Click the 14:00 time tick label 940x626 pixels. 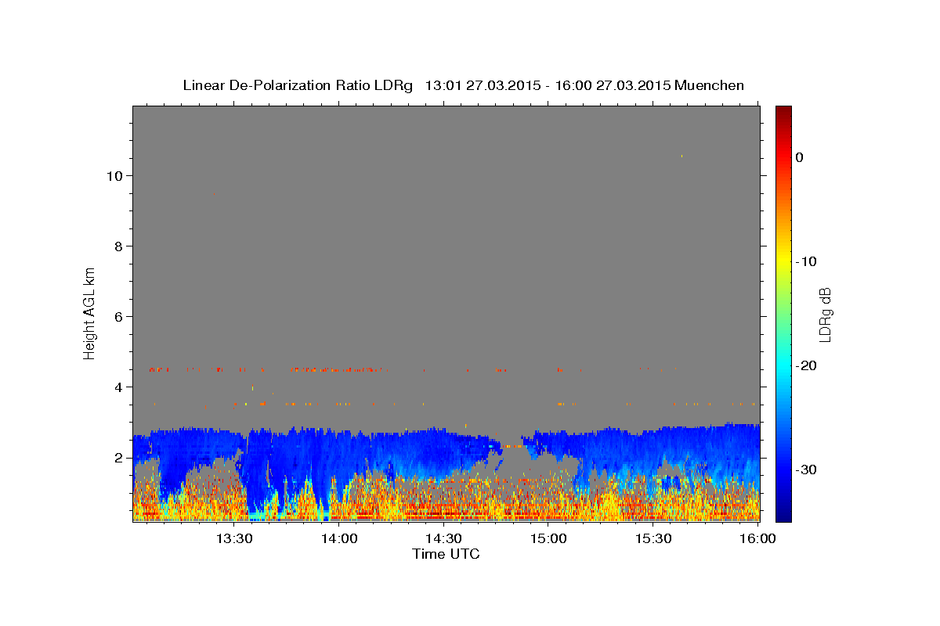(338, 538)
